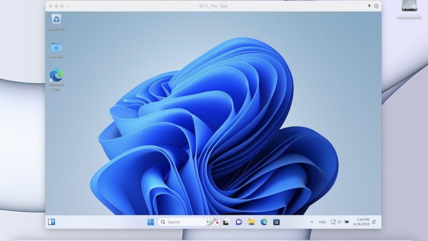Open the network status icon in the tray

click(x=333, y=221)
